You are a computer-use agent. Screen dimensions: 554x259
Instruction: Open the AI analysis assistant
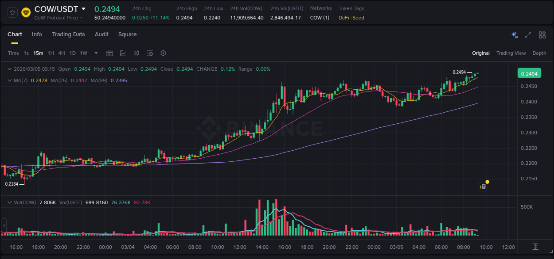click(514, 34)
